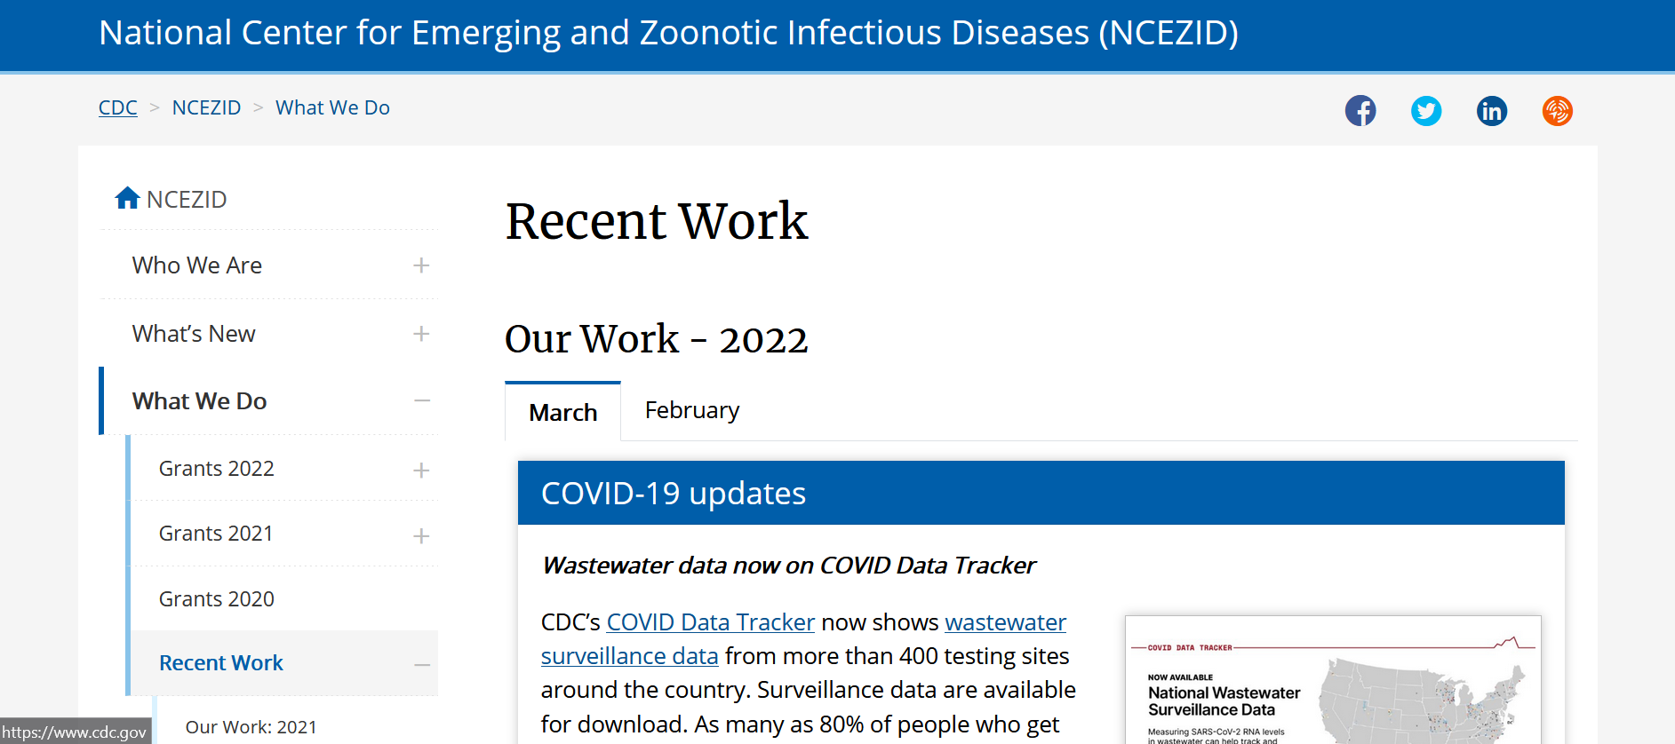Screen dimensions: 1675x744
Task: Share page on Facebook icon
Action: pos(1360,111)
